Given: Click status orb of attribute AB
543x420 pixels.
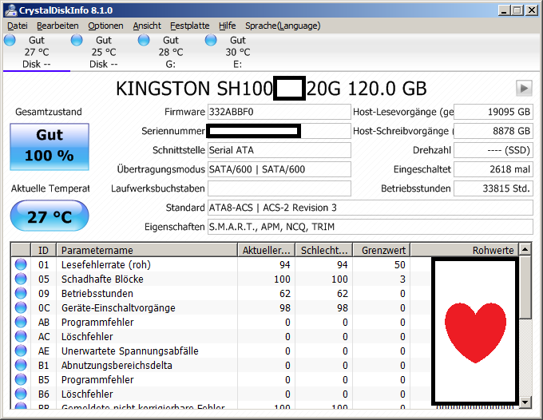Looking at the screenshot, I should coord(21,322).
